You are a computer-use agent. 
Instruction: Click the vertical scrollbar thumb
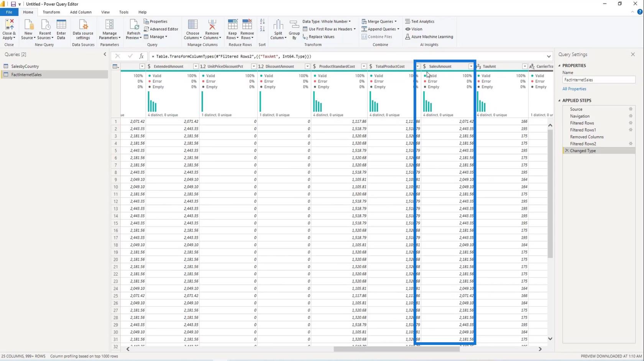coord(550,193)
